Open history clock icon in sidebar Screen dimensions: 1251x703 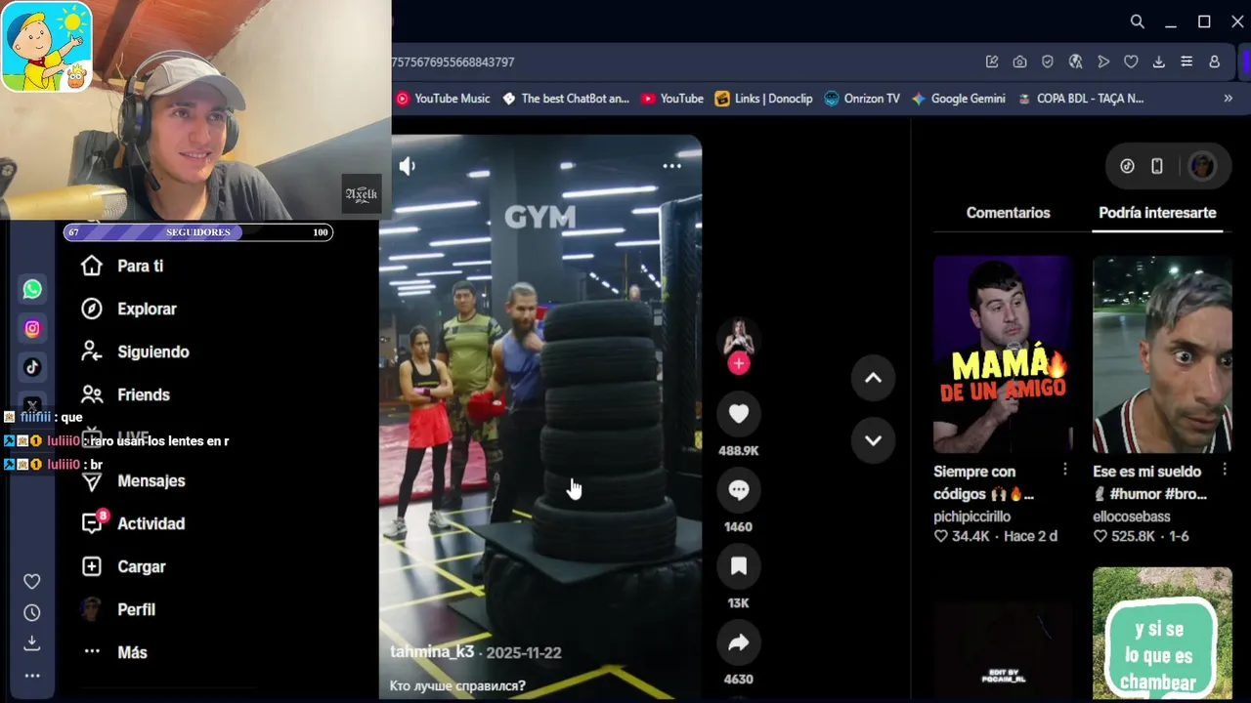[32, 612]
